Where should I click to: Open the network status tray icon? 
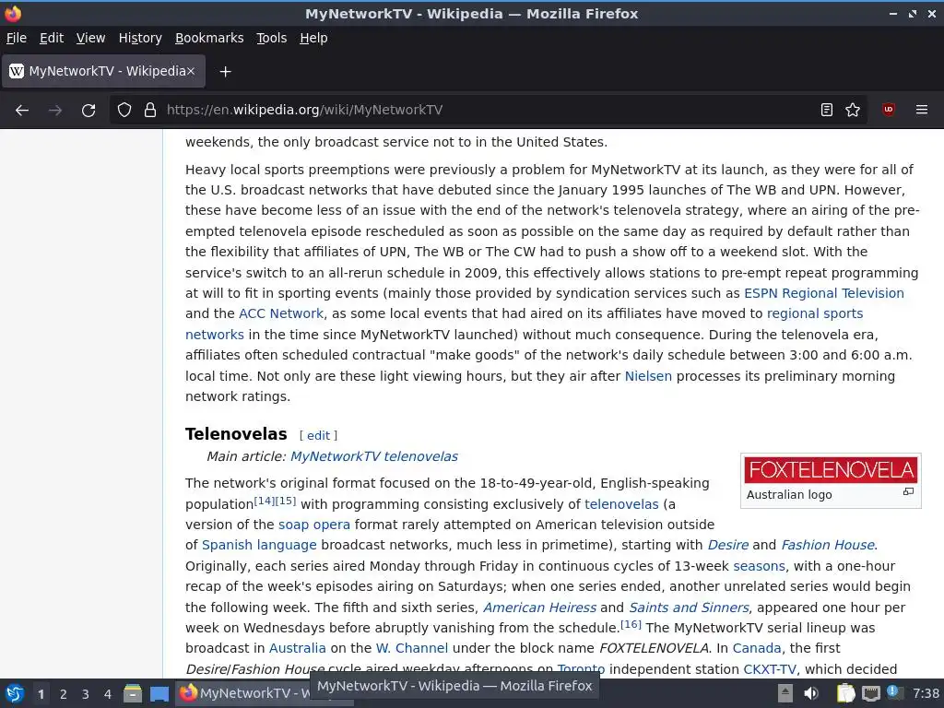(x=870, y=693)
